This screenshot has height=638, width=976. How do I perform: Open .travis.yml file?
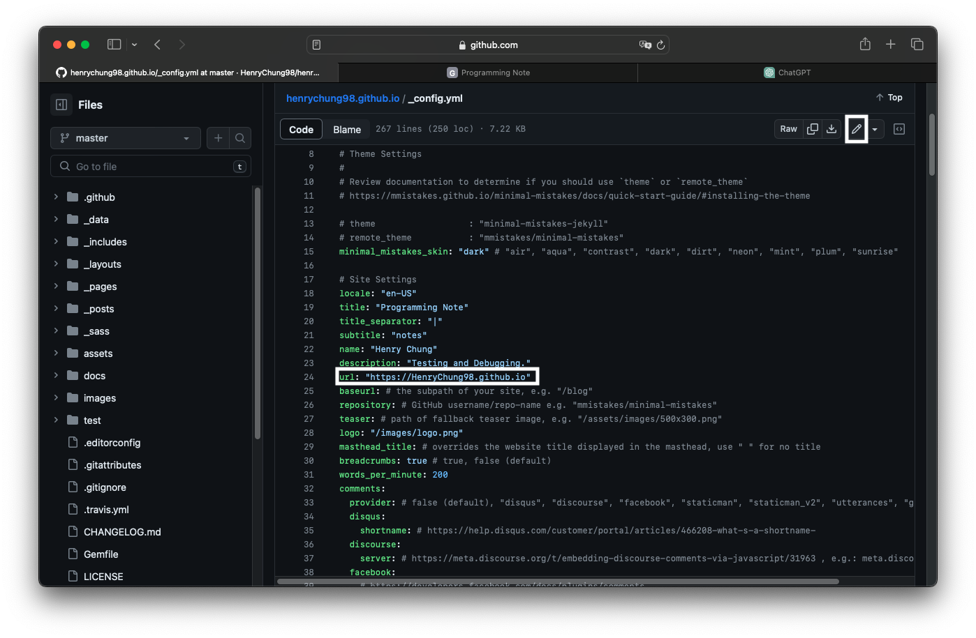pyautogui.click(x=106, y=510)
